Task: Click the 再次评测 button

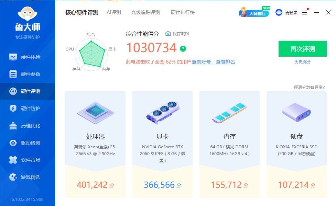Action: pyautogui.click(x=303, y=49)
